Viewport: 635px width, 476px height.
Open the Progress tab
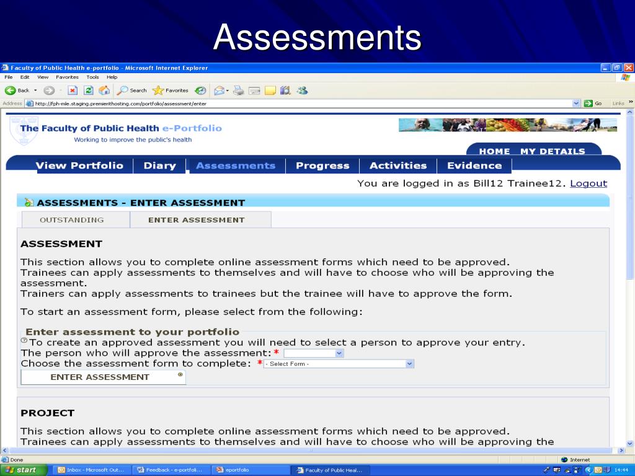(322, 165)
